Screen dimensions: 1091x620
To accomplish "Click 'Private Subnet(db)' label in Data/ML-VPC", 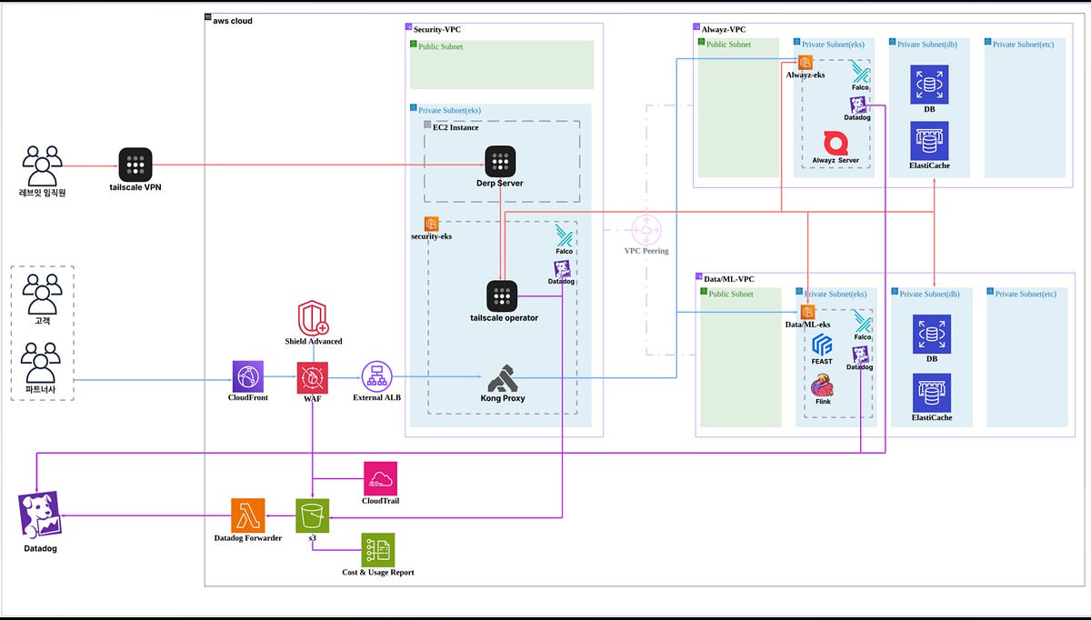I will click(x=931, y=294).
